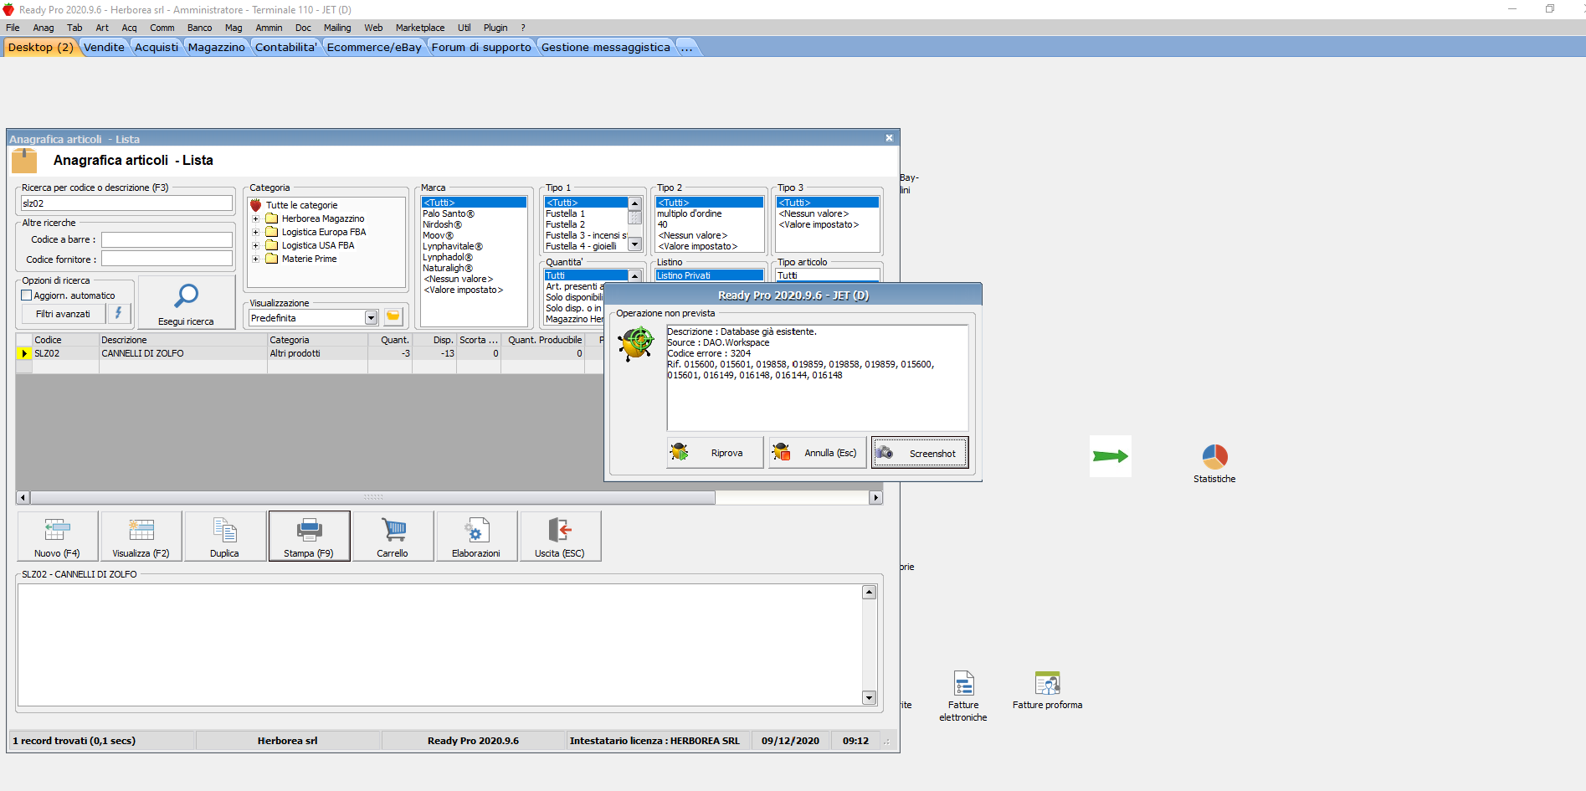Screen dimensions: 1586x791
Task: Click Visualizza (F2) button
Action: (141, 536)
